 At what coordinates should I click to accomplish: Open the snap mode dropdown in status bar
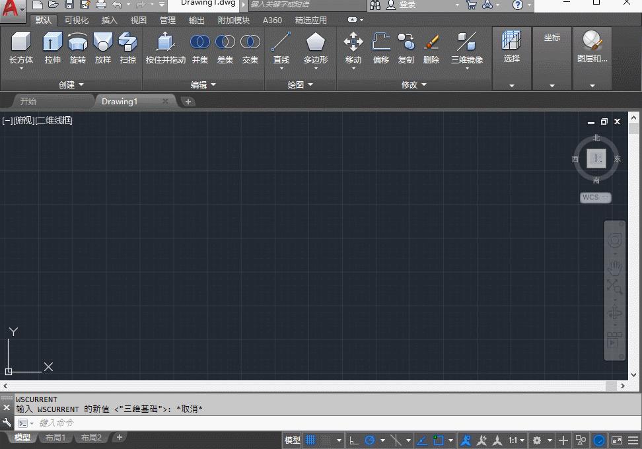339,440
